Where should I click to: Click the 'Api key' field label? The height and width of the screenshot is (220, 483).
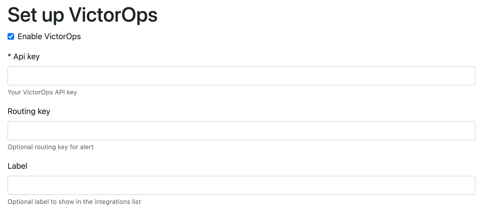[x=26, y=57]
